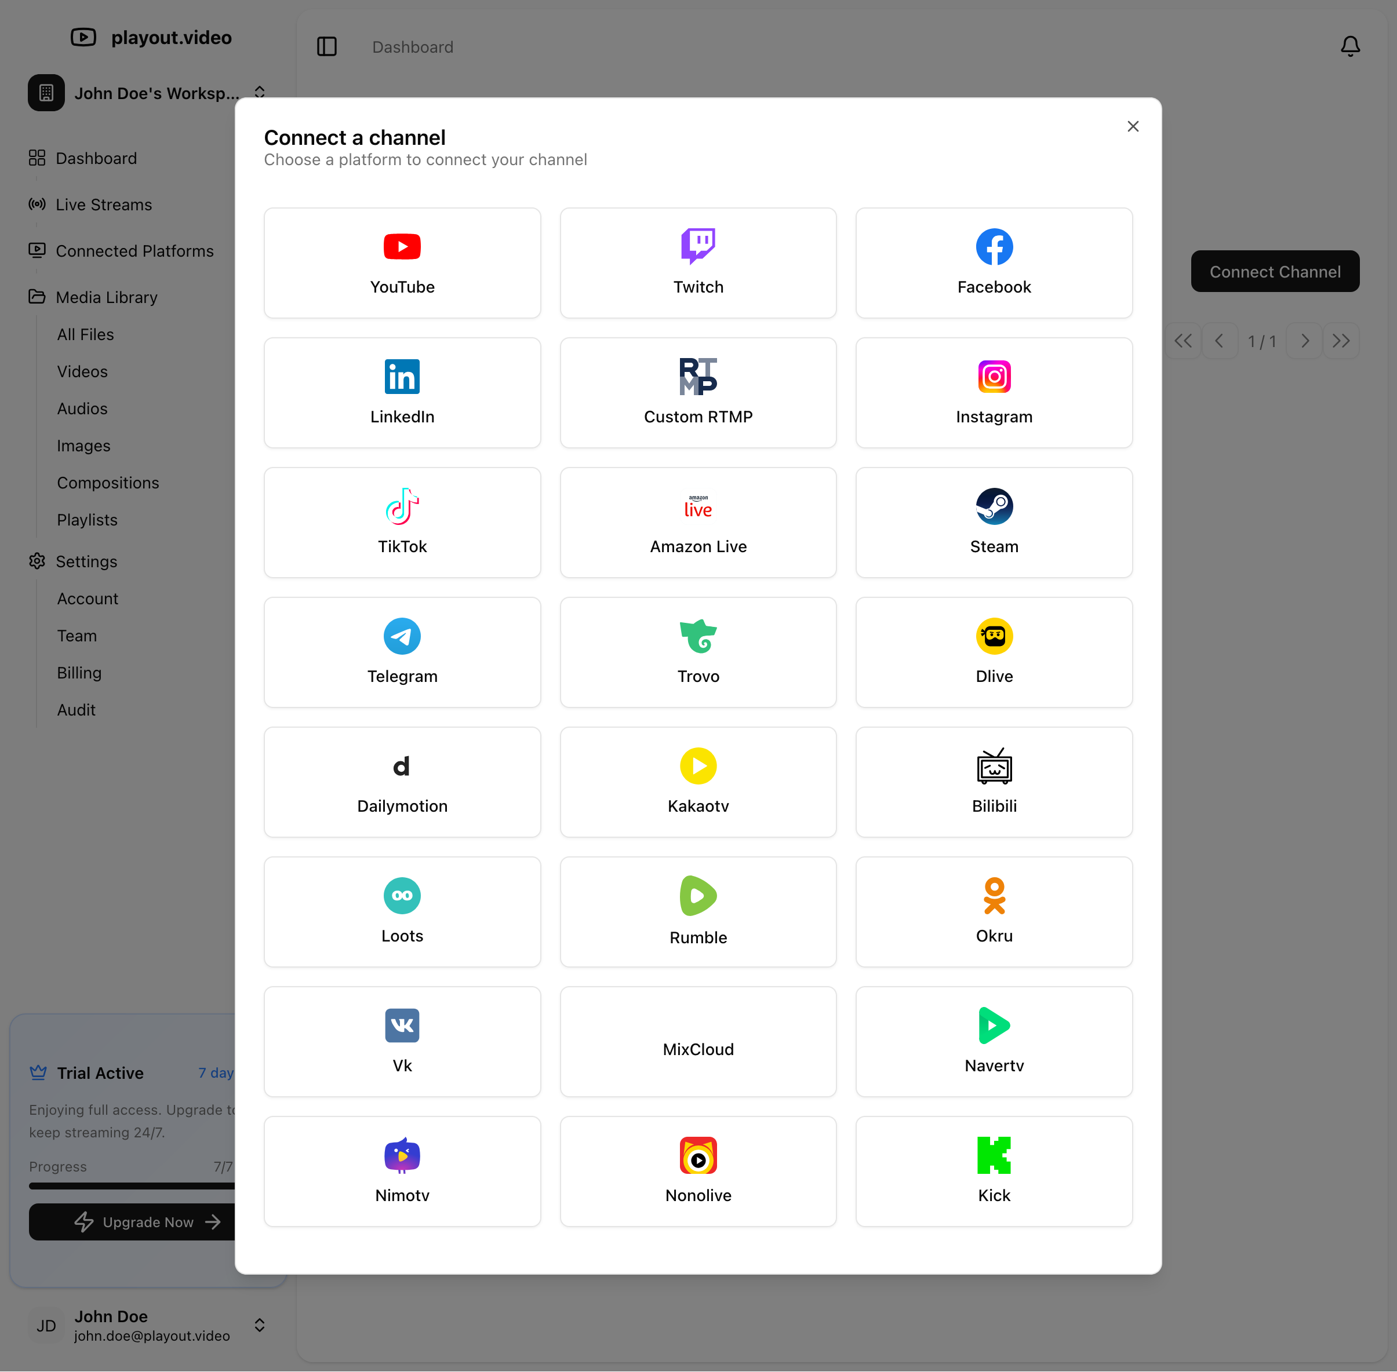This screenshot has height=1372, width=1397.
Task: Select the Custom RTMP option
Action: click(x=698, y=393)
